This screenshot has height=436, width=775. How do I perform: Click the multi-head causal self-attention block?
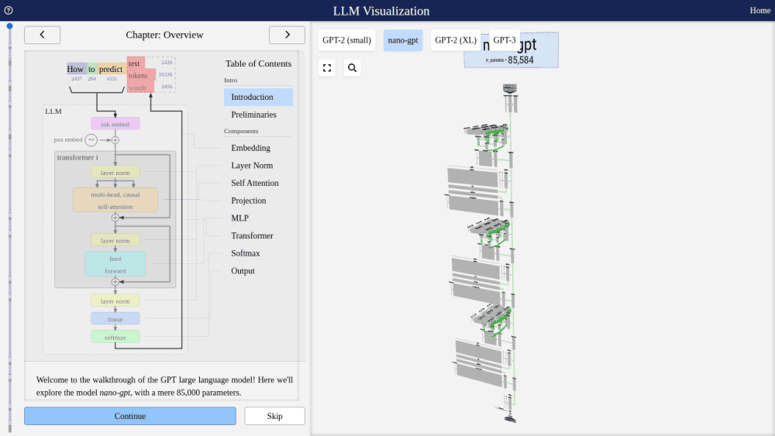tap(115, 200)
